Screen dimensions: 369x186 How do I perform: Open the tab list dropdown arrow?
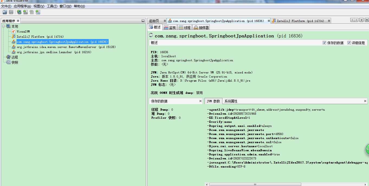coord(361,20)
